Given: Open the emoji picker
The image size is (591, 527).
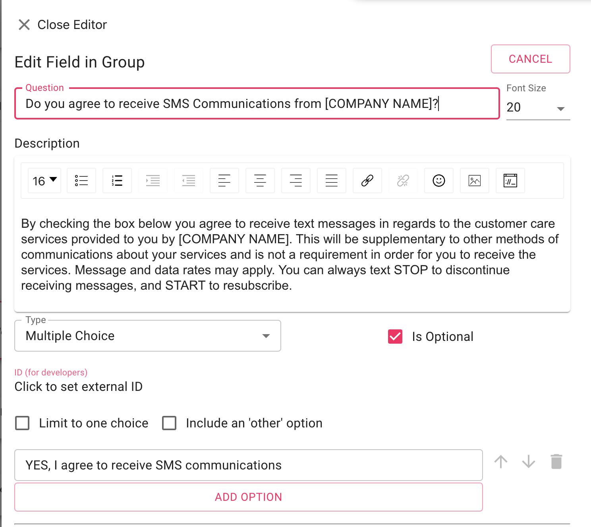Looking at the screenshot, I should 439,181.
